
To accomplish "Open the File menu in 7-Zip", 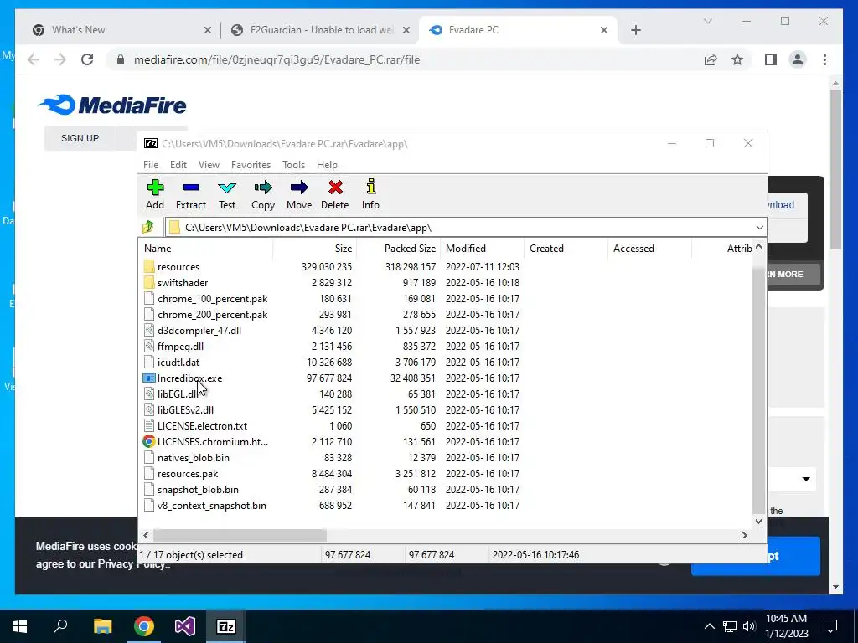I will coord(151,165).
